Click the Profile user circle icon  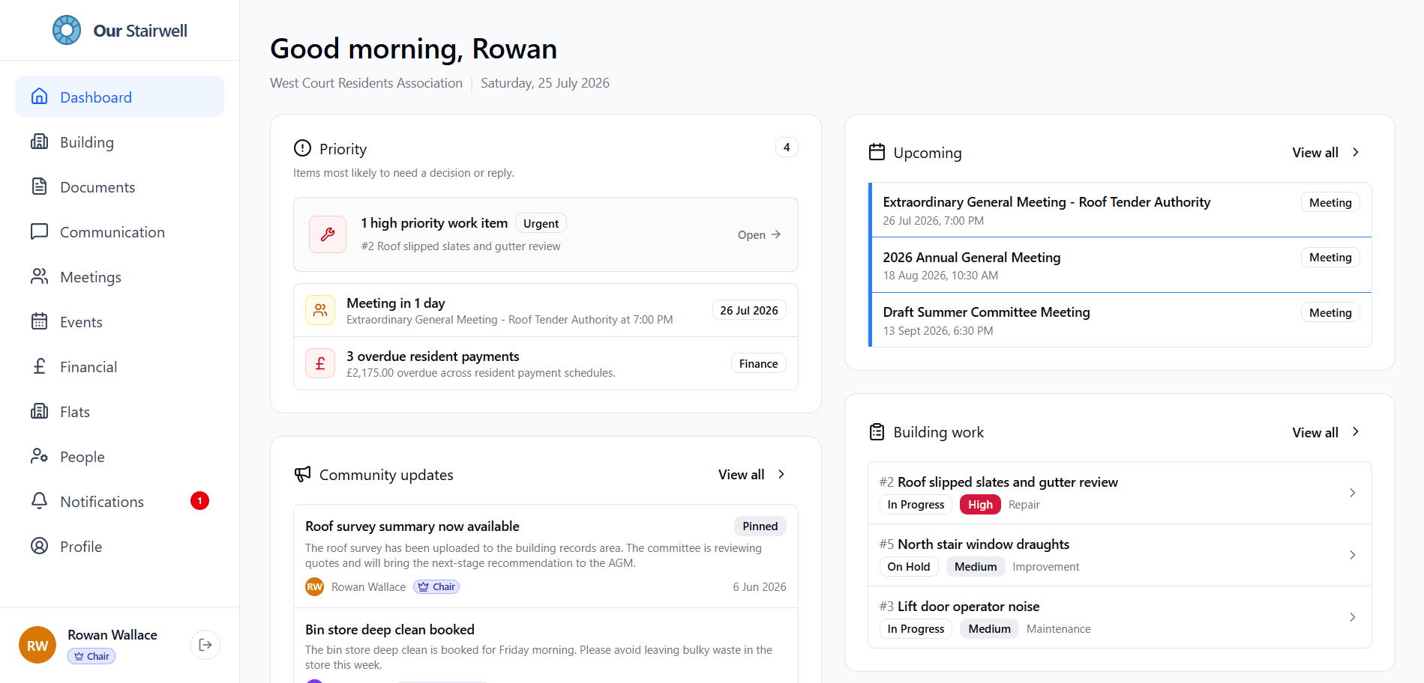40,546
